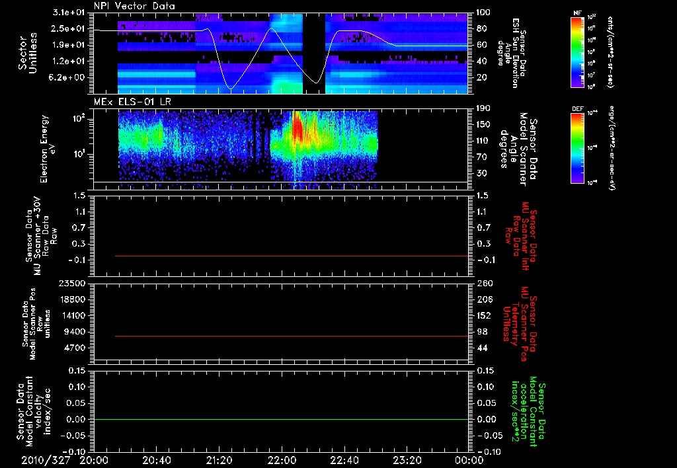The width and height of the screenshot is (677, 468).
Task: Click the "NF" label above the color bar
Action: click(577, 13)
